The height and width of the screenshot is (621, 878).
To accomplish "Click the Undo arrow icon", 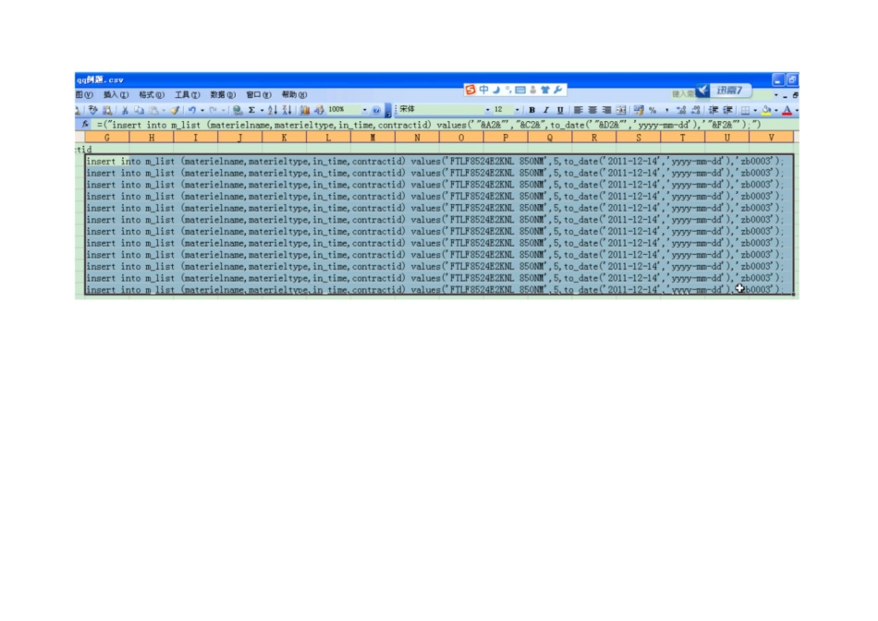I will [x=192, y=110].
